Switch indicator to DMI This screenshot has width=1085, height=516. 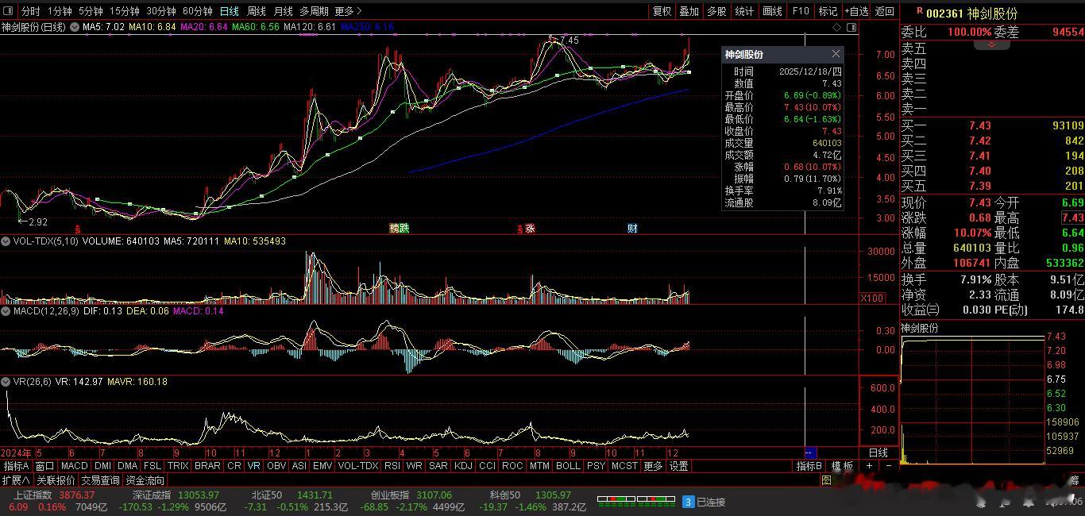[103, 466]
